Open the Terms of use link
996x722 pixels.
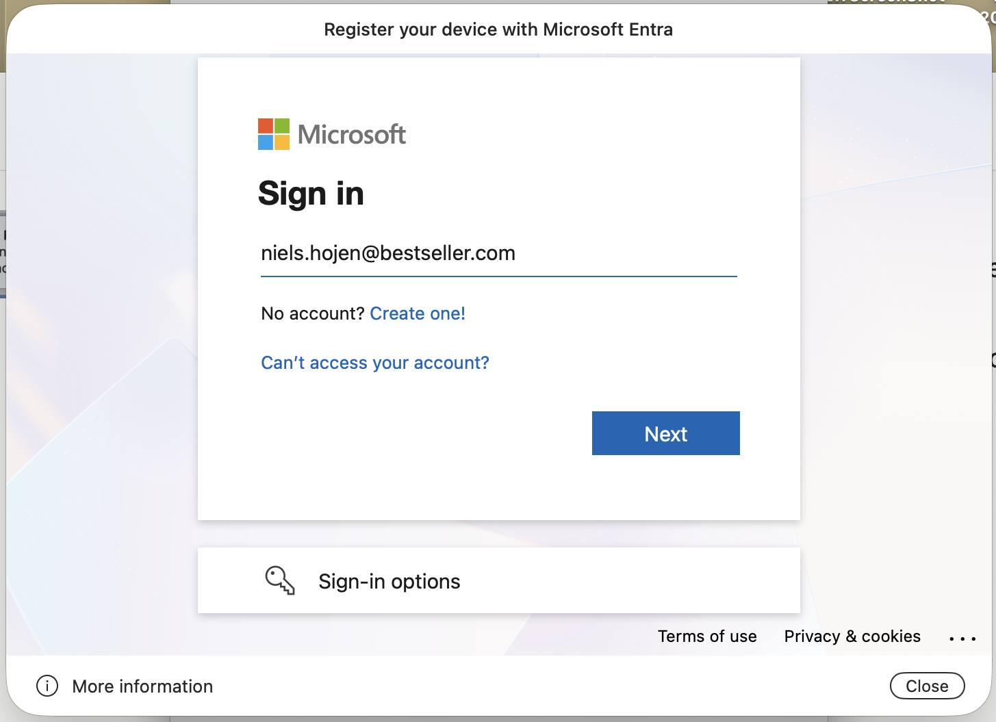pyautogui.click(x=707, y=636)
